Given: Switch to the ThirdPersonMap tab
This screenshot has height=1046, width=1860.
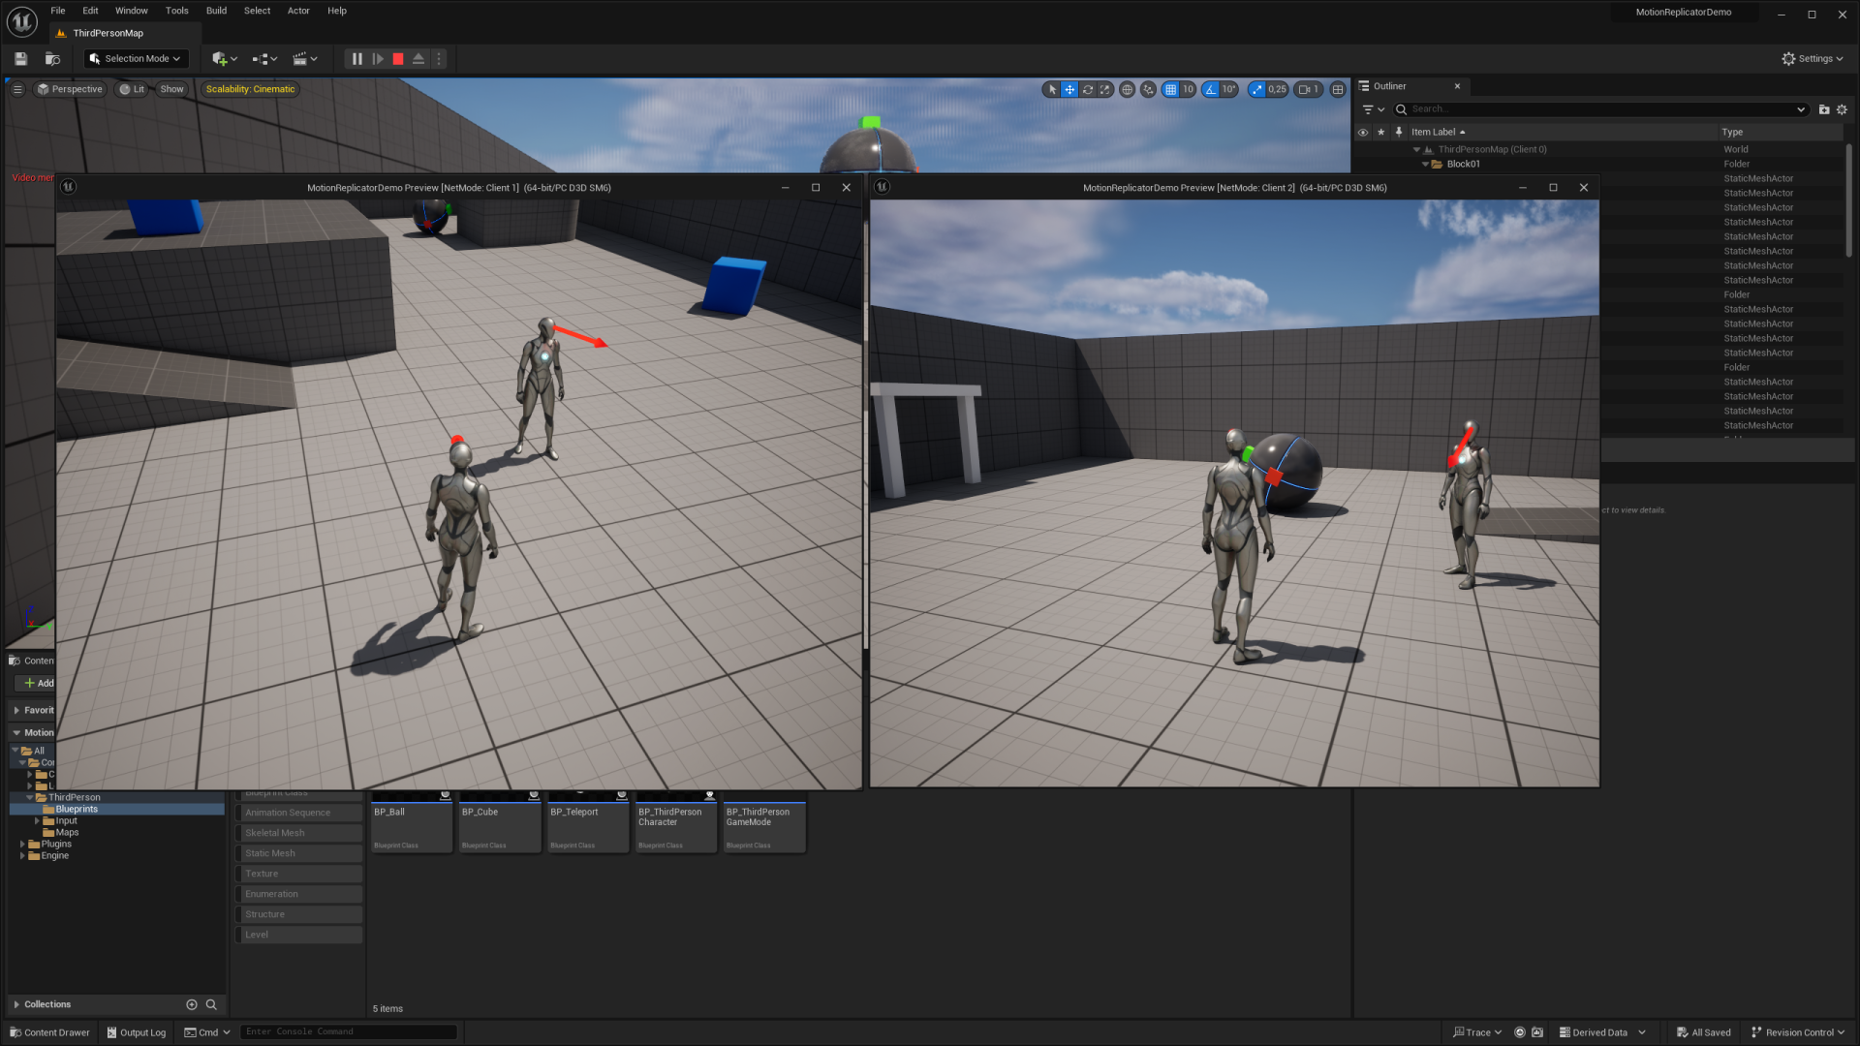Looking at the screenshot, I should [107, 32].
